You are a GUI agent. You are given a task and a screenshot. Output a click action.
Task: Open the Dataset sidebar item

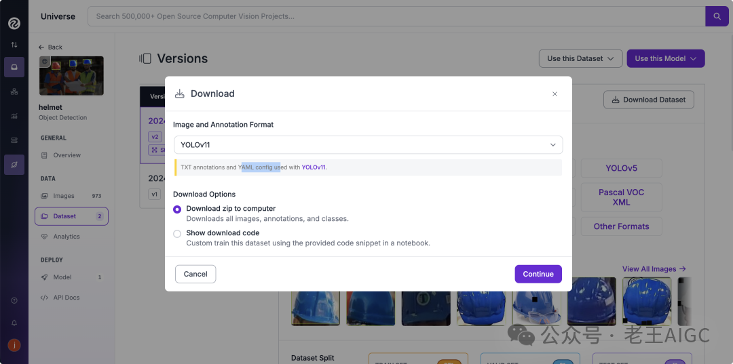coord(71,216)
